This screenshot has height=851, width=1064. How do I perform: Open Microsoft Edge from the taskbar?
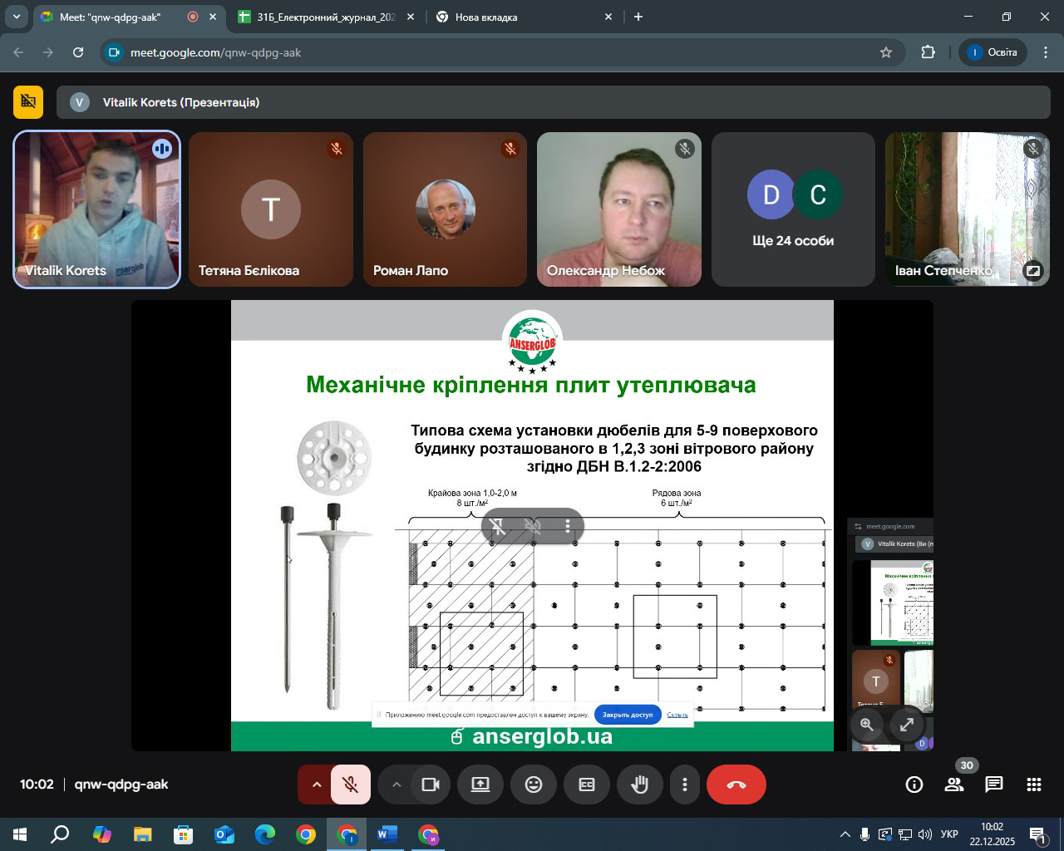[265, 834]
